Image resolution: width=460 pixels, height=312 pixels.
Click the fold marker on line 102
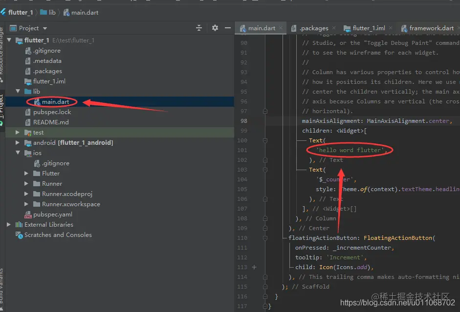[x=265, y=160]
